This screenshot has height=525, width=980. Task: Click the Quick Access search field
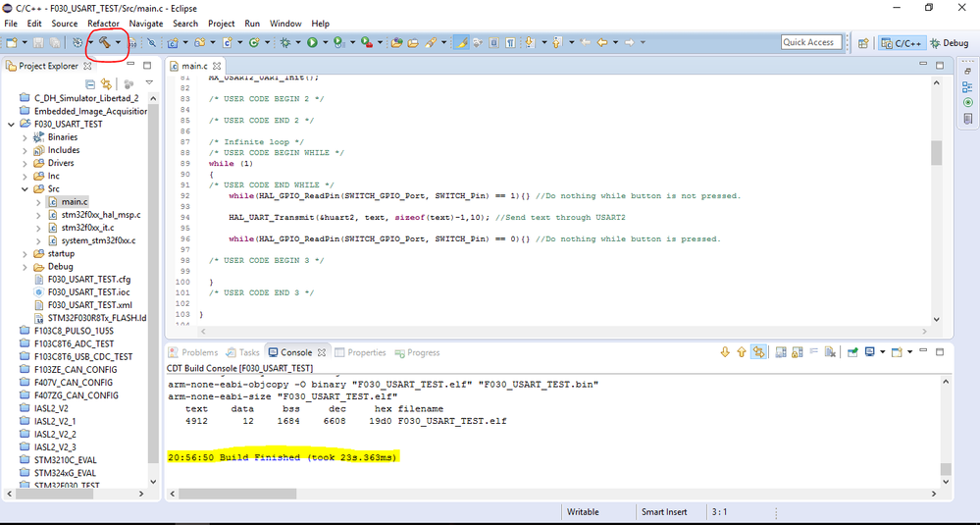pyautogui.click(x=810, y=42)
